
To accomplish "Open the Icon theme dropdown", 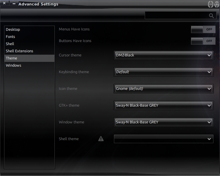I will click(x=164, y=89).
